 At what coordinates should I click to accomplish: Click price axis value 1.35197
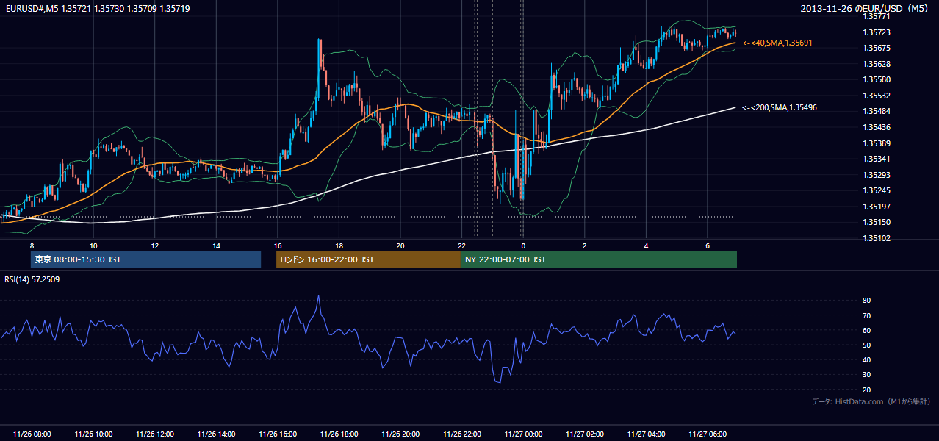[x=875, y=207]
